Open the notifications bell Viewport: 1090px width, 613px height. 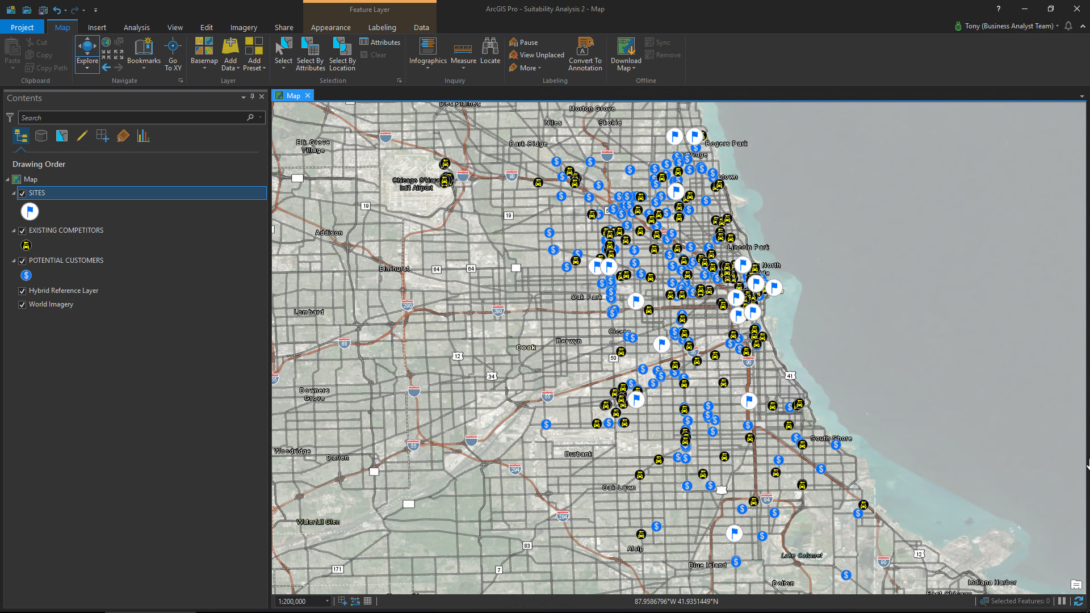(1068, 26)
